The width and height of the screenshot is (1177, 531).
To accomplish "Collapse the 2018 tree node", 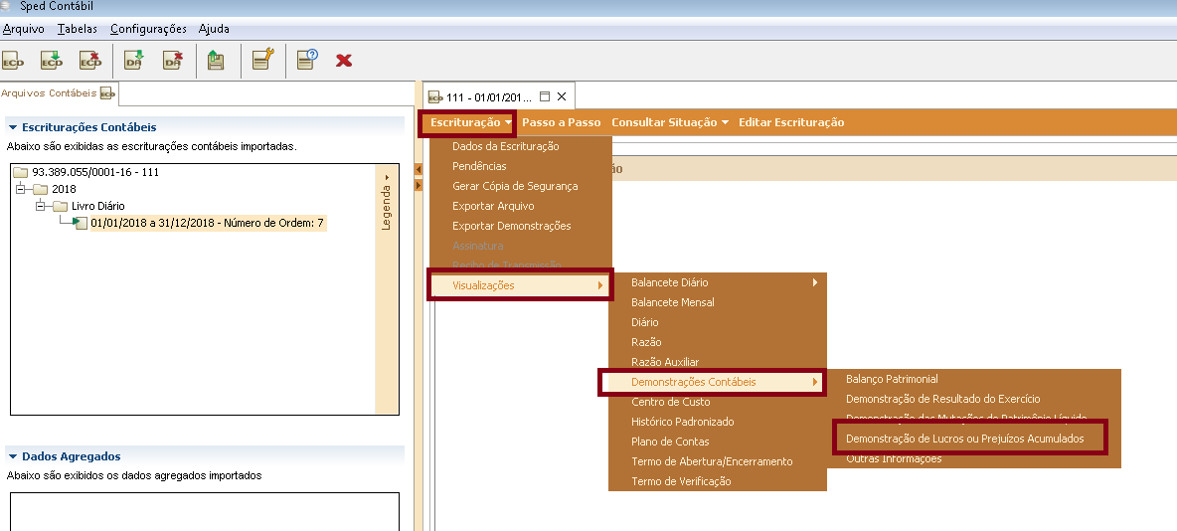I will [x=20, y=189].
